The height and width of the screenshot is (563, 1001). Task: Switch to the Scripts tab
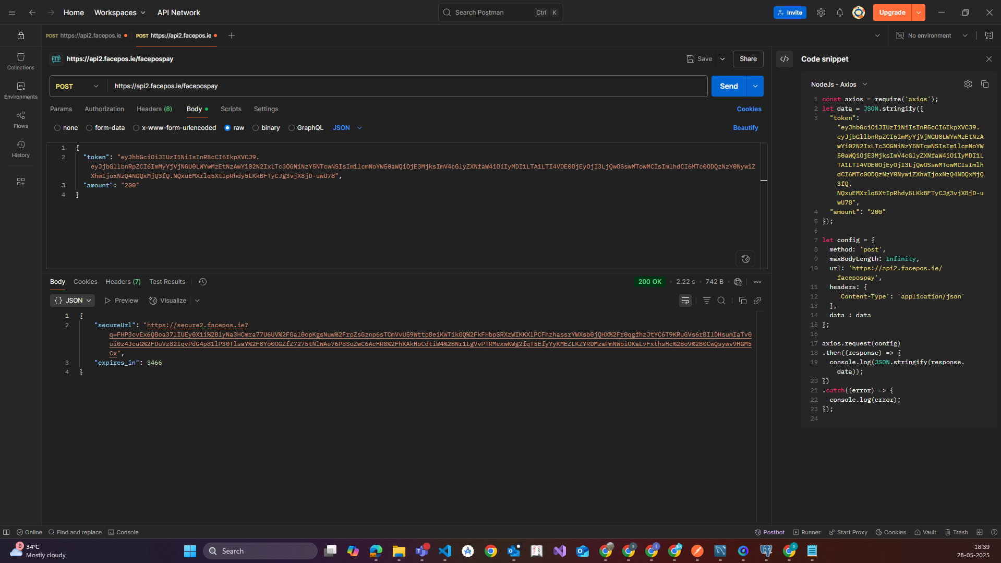231,109
